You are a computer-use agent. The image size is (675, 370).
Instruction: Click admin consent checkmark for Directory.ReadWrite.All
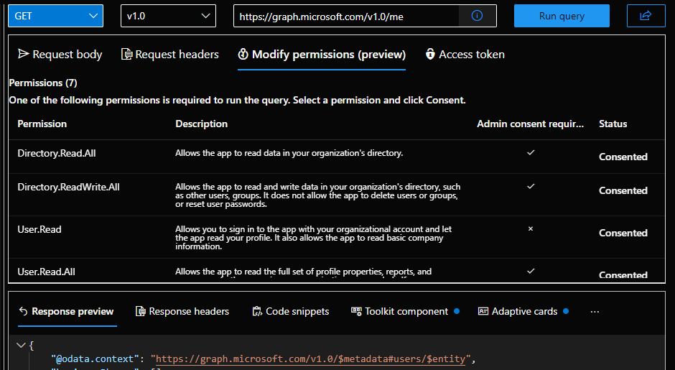point(531,186)
